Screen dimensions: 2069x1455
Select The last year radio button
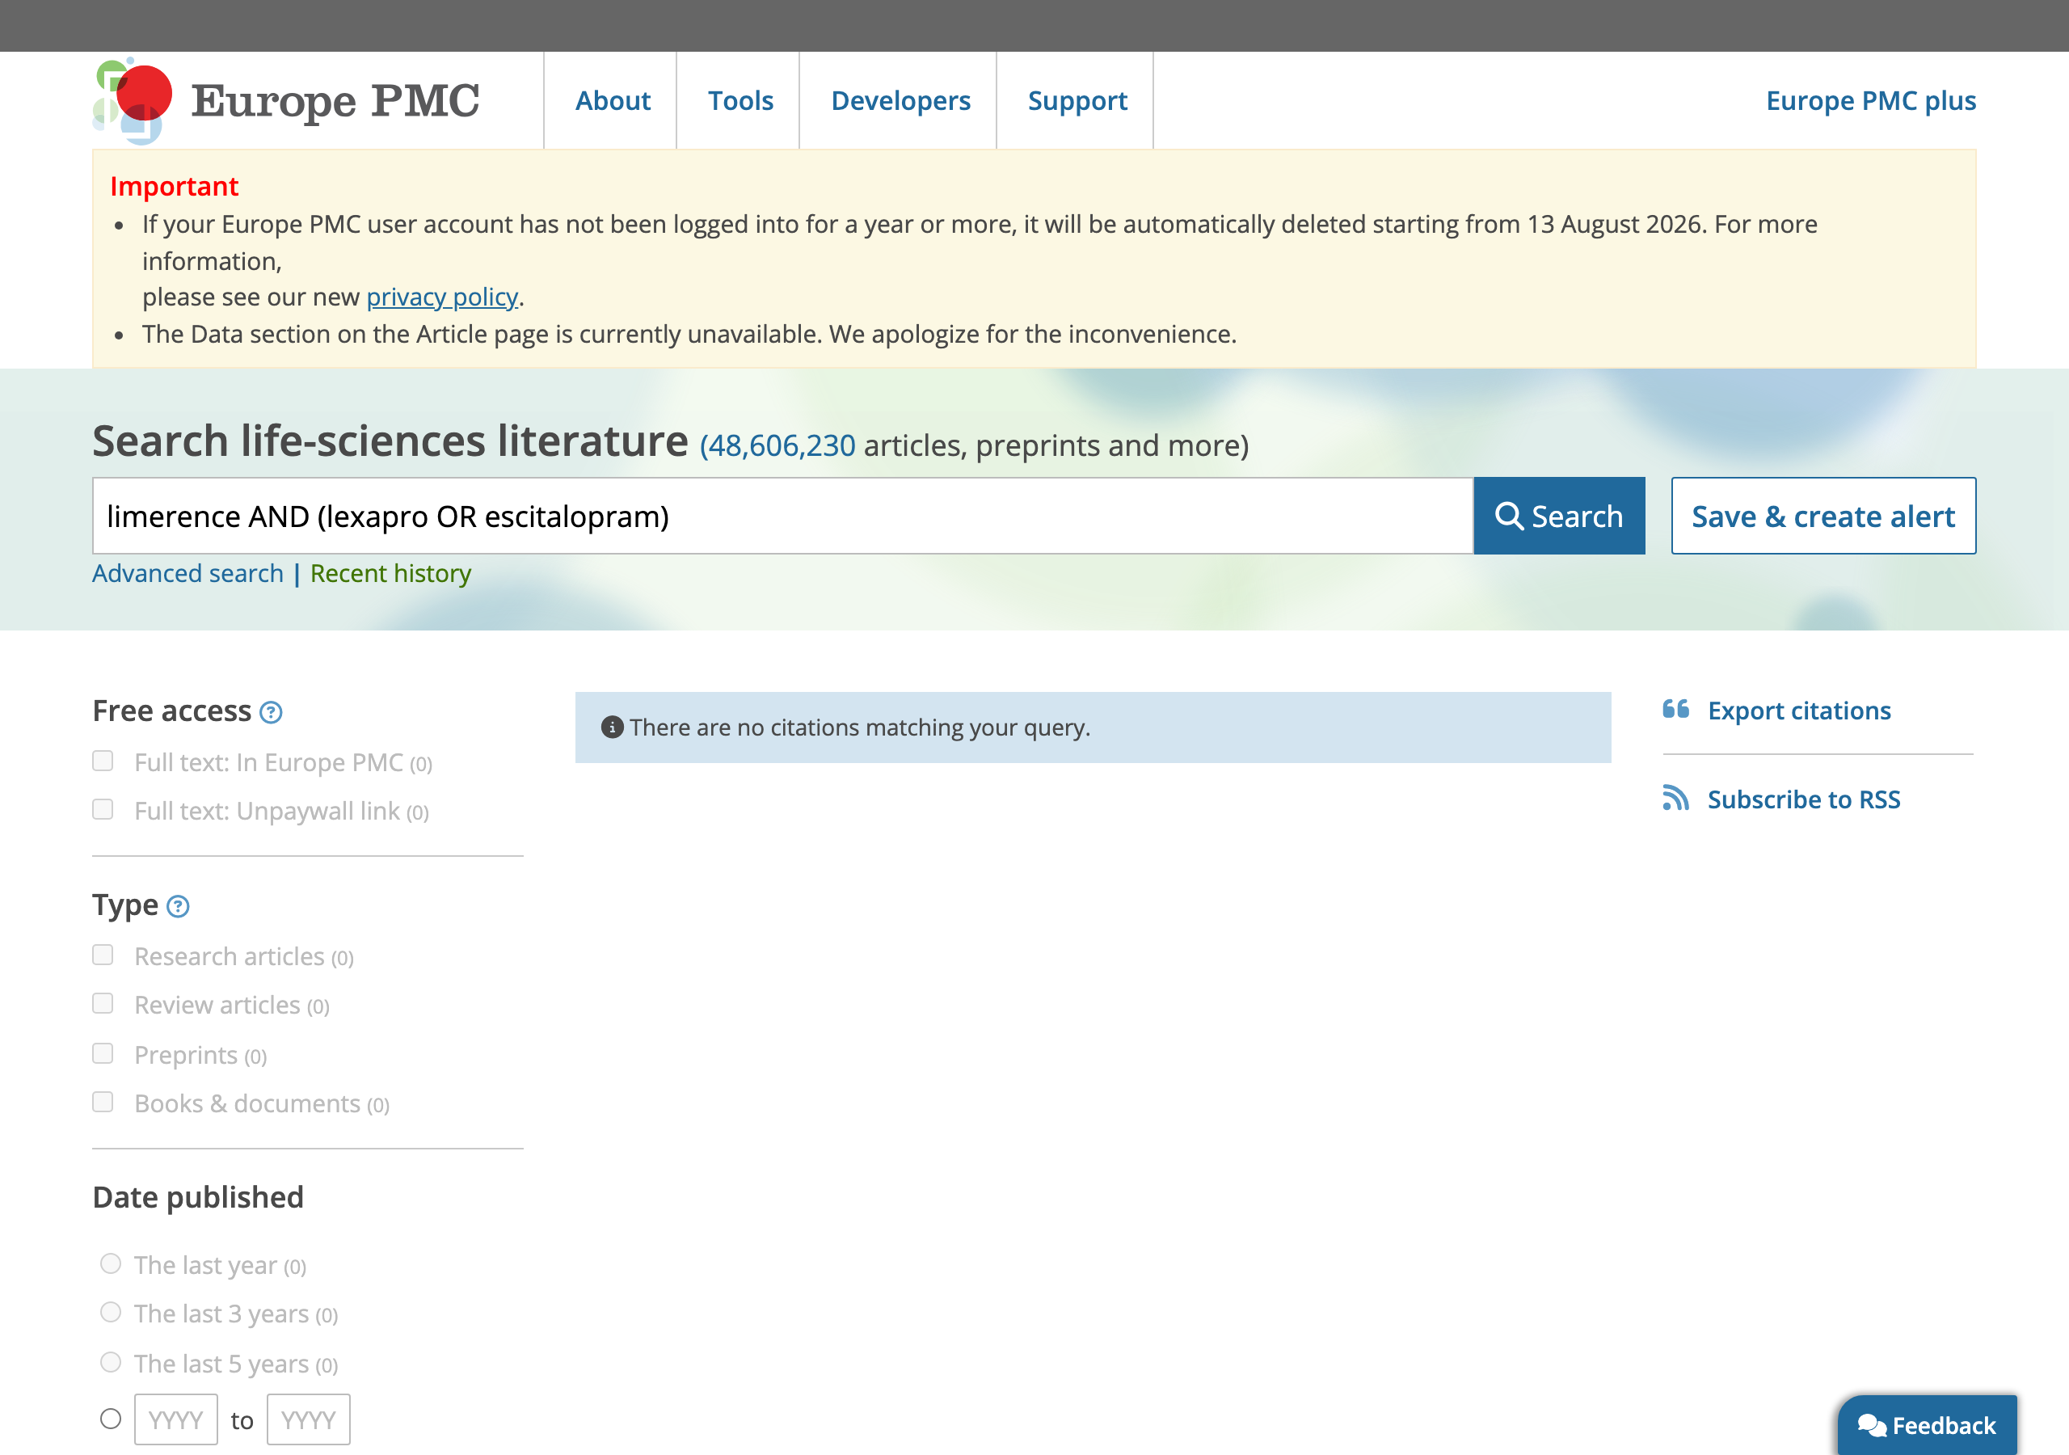pos(110,1263)
